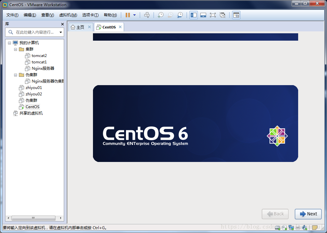This screenshot has height=233, width=327.
Task: Click the message log note icon
Action: [x=315, y=228]
